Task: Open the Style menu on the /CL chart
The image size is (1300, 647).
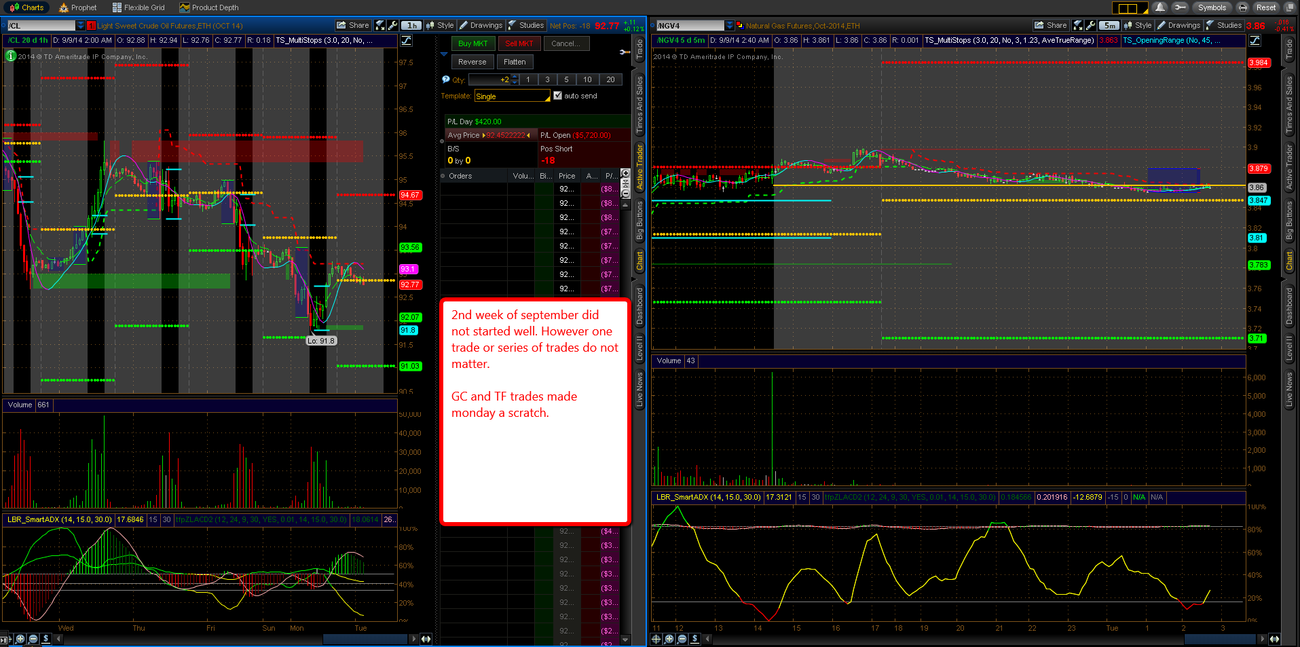Action: pos(440,25)
